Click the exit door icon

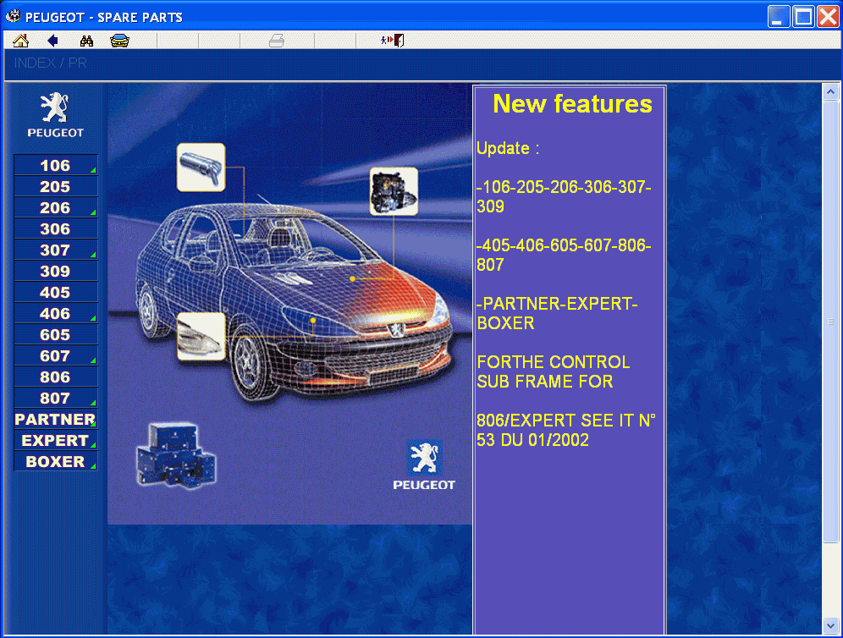(393, 41)
